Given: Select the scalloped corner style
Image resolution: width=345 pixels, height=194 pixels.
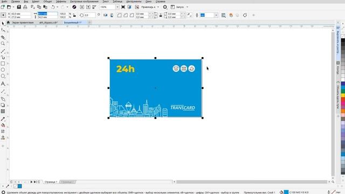Looking at the screenshot, I should [126, 15].
